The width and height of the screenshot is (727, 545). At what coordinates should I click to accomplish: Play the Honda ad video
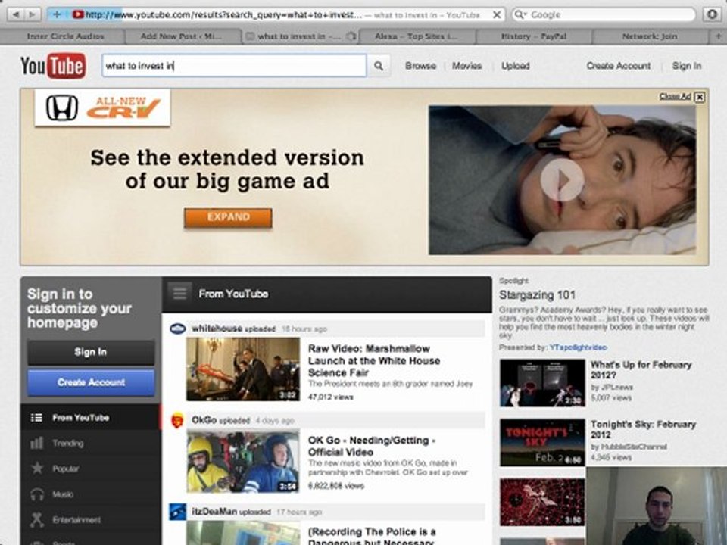[x=562, y=180]
